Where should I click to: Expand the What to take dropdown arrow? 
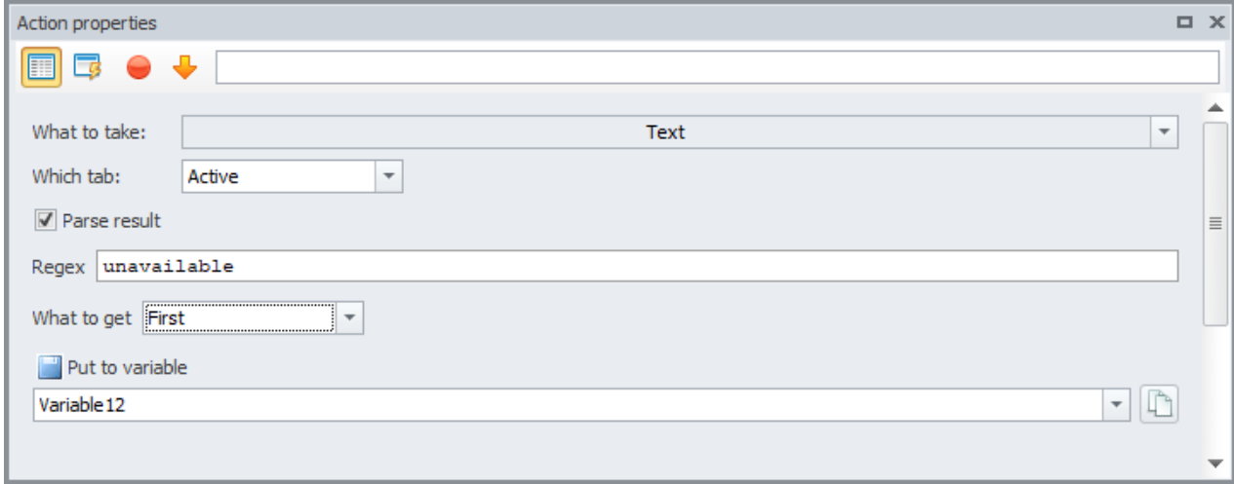pyautogui.click(x=1165, y=131)
